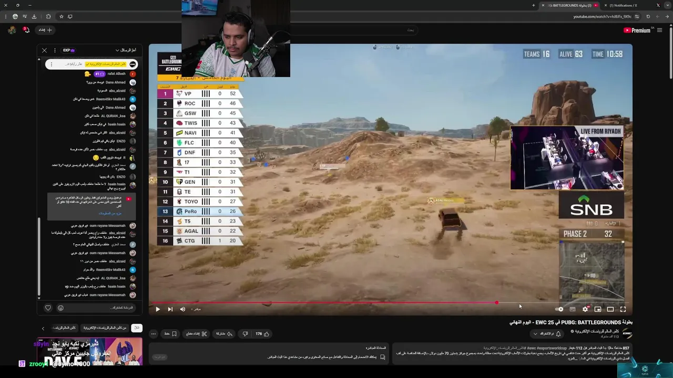Click the YouTube Premium logo

coord(637,30)
